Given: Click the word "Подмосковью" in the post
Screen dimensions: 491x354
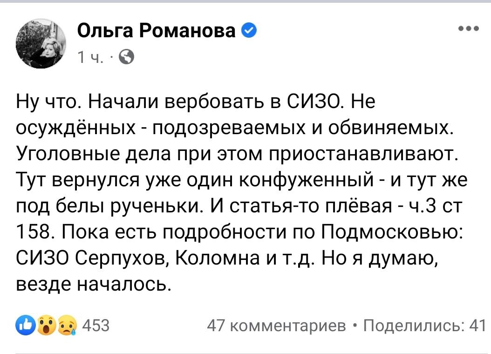Looking at the screenshot, I should click(391, 231).
